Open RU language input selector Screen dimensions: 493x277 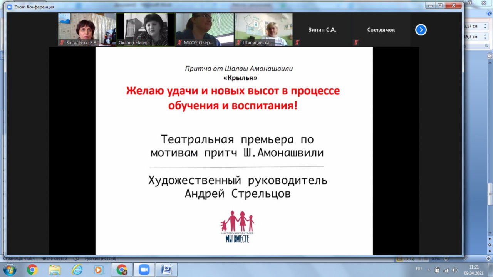point(419,269)
